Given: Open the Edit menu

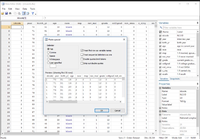Looking at the screenshot, I should pyautogui.click(x=10, y=9).
